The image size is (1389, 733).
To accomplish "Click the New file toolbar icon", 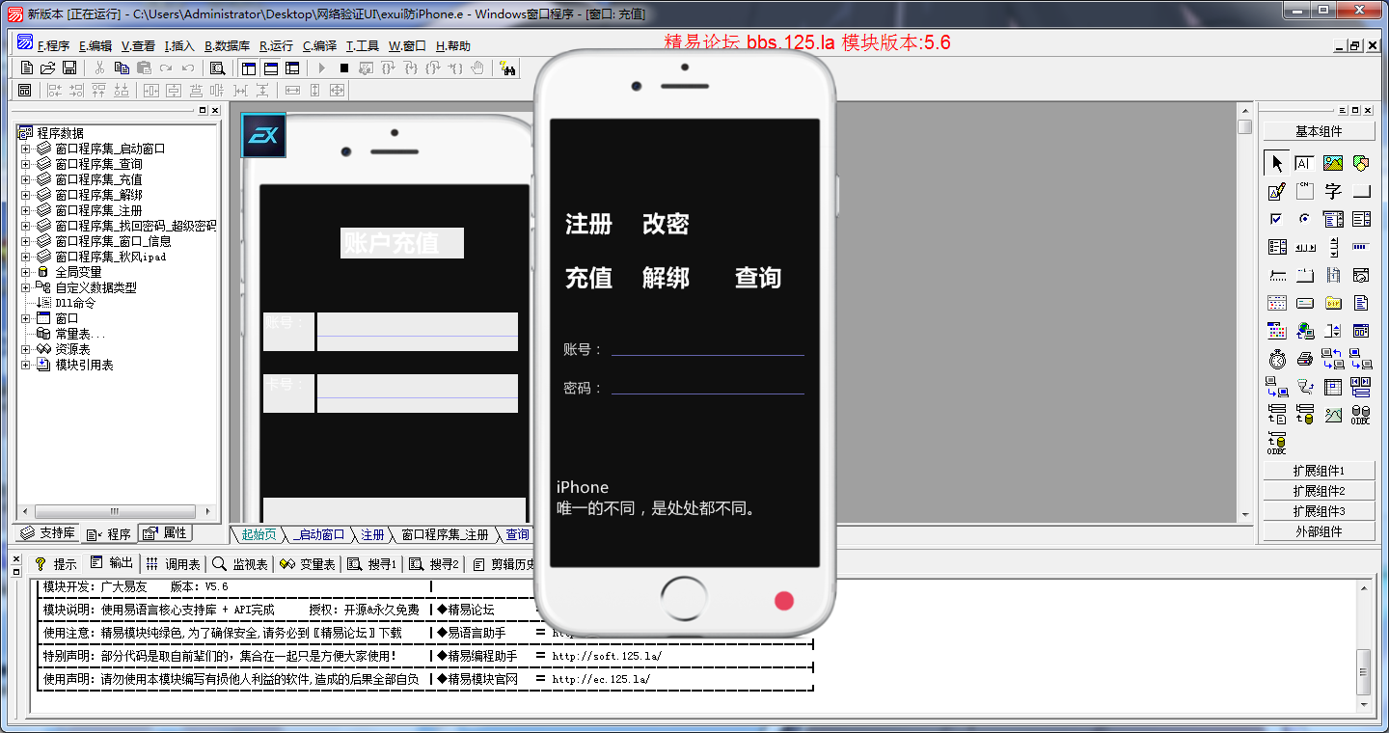I will click(27, 68).
